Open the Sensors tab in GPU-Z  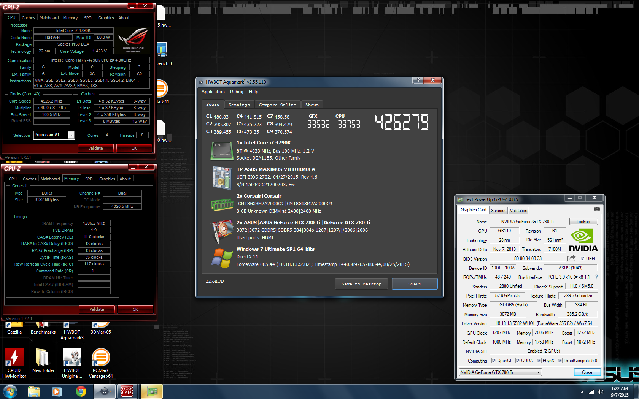498,211
